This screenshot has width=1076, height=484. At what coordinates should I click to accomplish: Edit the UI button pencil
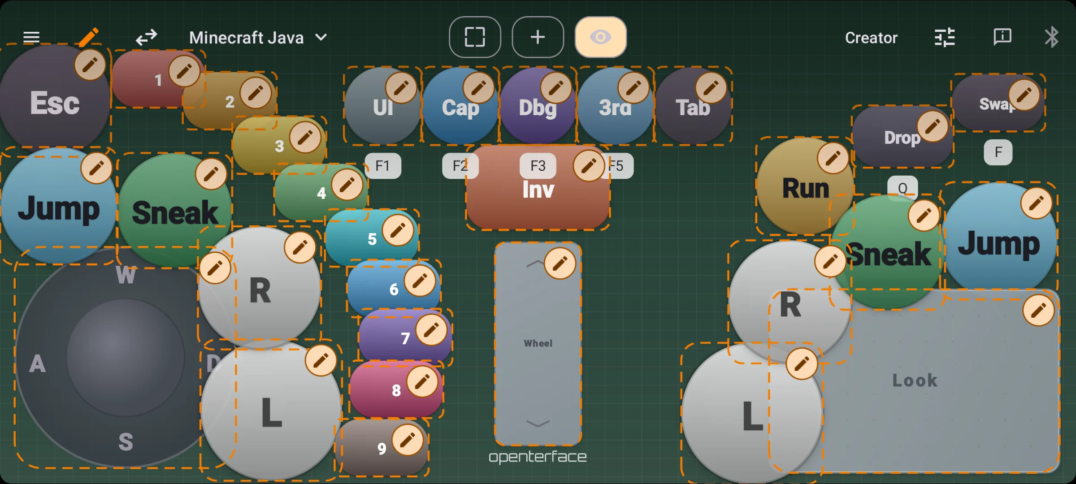point(401,87)
